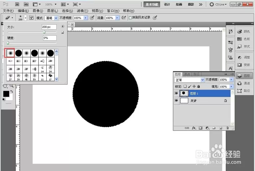Launch Adobe Bridge from the Br icon
The width and height of the screenshot is (255, 171).
[17, 4]
